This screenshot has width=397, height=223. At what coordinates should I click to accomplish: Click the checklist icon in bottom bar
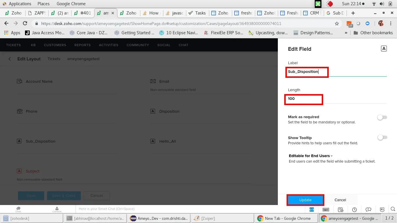[341, 209]
